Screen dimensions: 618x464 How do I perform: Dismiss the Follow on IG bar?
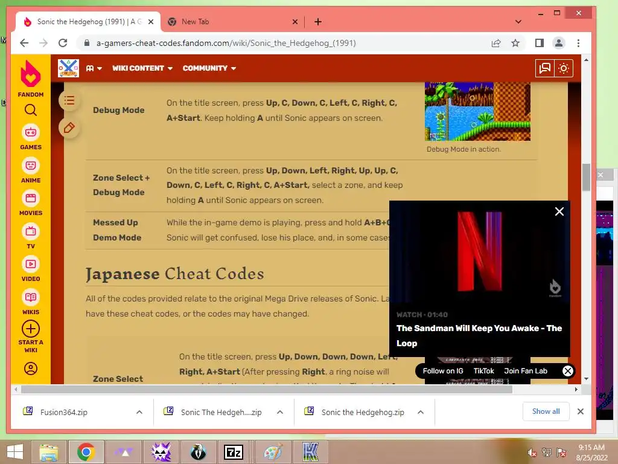[x=567, y=371]
